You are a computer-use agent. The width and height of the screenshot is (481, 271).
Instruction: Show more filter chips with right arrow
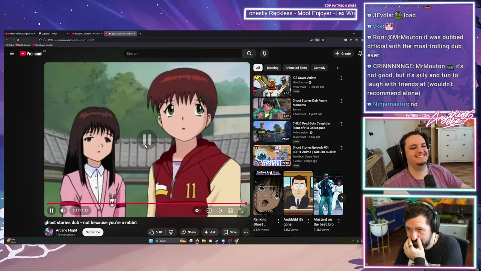click(x=337, y=68)
